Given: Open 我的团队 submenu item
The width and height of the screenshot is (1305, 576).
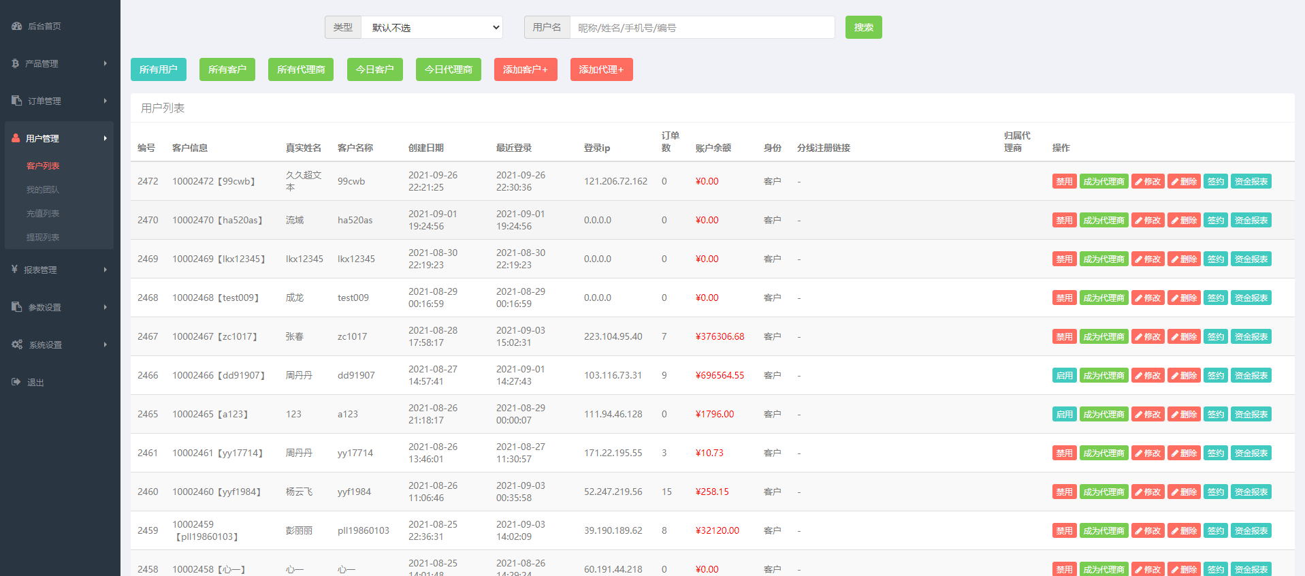Looking at the screenshot, I should click(43, 189).
